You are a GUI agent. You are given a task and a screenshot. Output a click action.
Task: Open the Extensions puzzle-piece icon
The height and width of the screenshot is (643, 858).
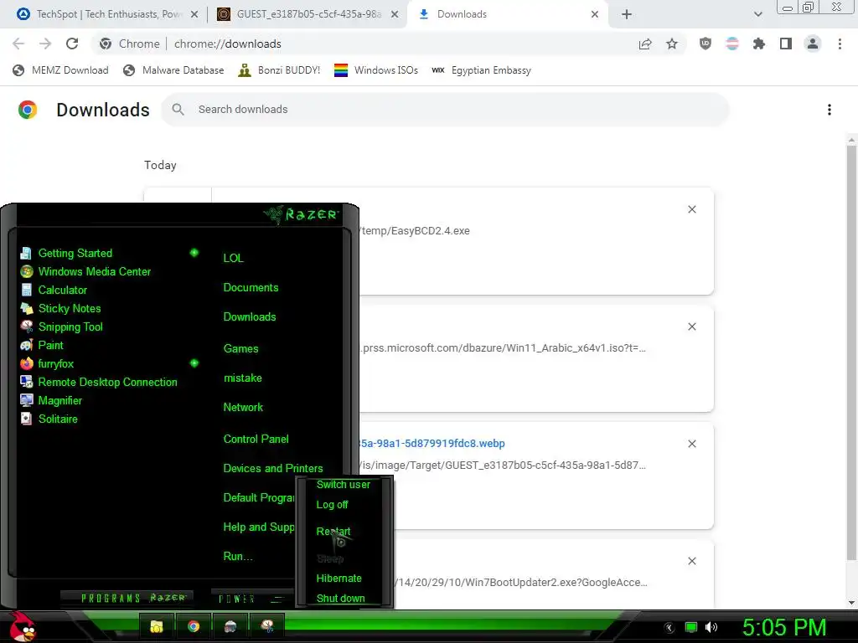758,44
